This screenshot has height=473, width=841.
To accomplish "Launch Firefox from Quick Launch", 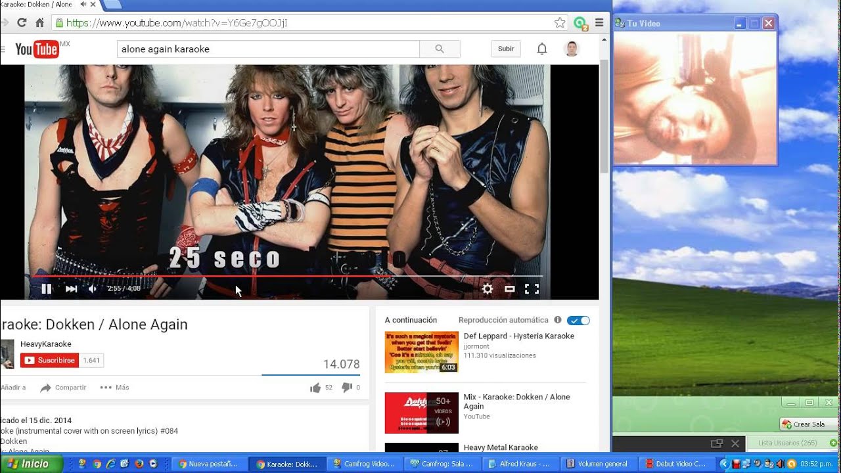I will pos(139,464).
